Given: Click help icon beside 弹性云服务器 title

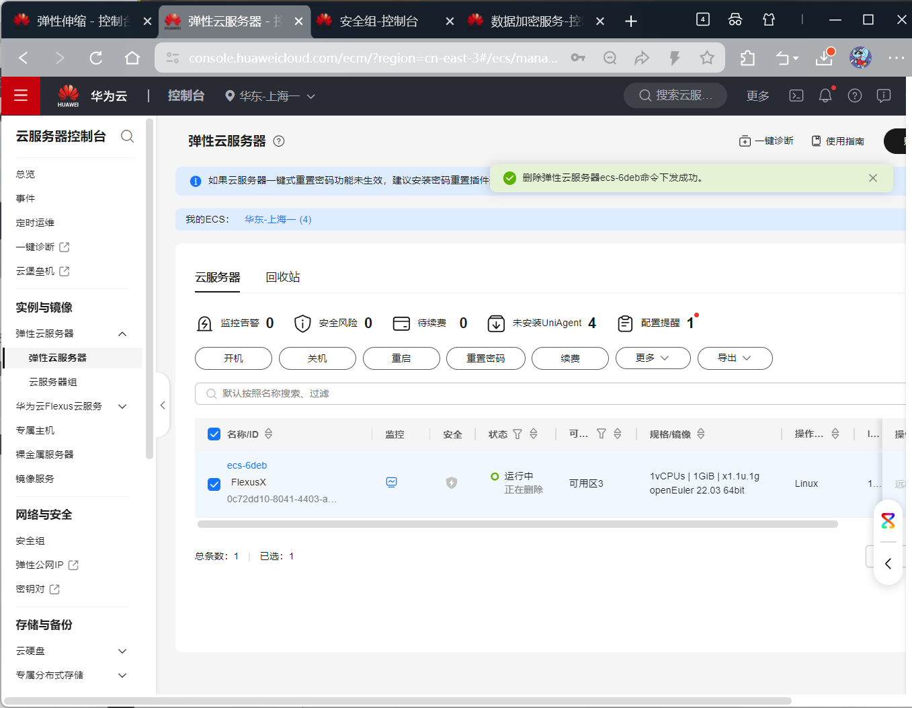Looking at the screenshot, I should (279, 141).
